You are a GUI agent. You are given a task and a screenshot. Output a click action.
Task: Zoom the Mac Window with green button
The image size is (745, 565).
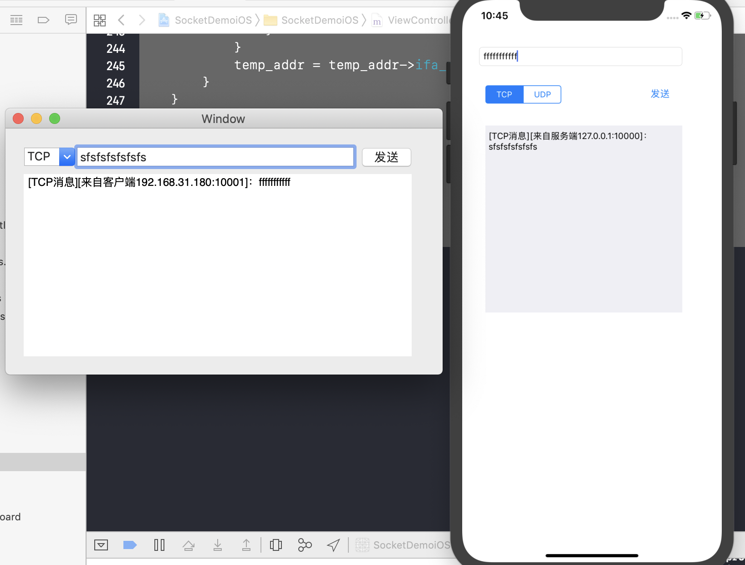click(x=55, y=118)
